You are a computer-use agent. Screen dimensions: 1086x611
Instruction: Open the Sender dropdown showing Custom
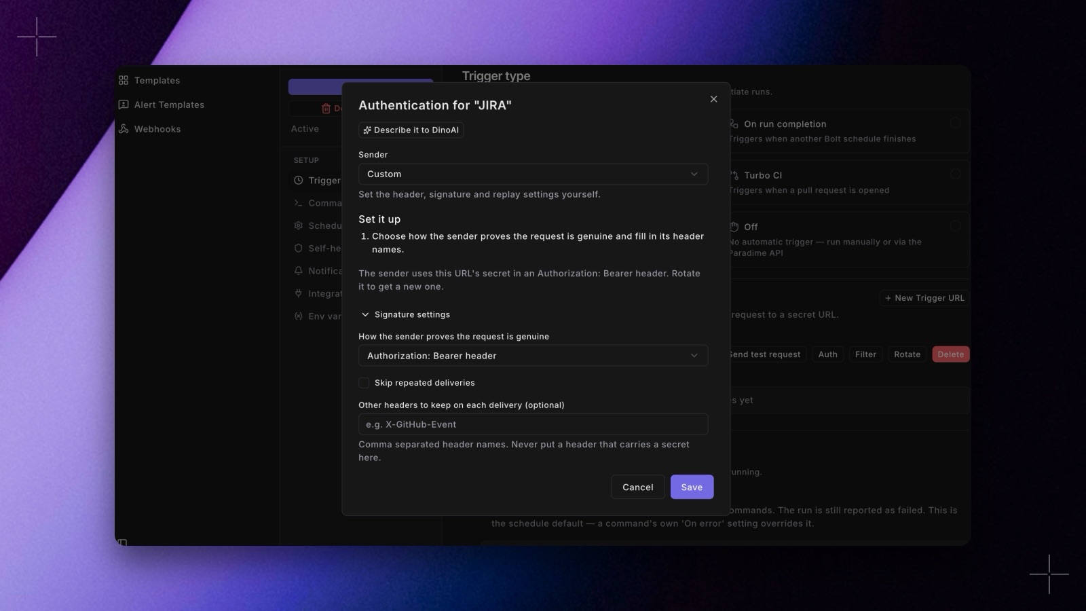(x=533, y=174)
